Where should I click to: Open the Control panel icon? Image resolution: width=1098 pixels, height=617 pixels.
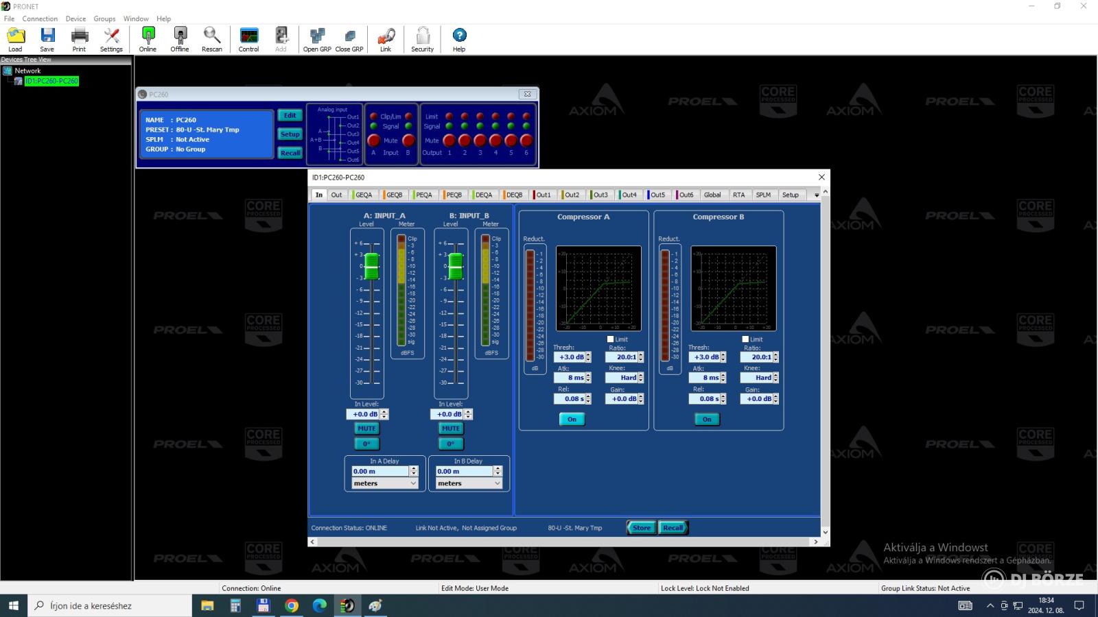tap(249, 36)
